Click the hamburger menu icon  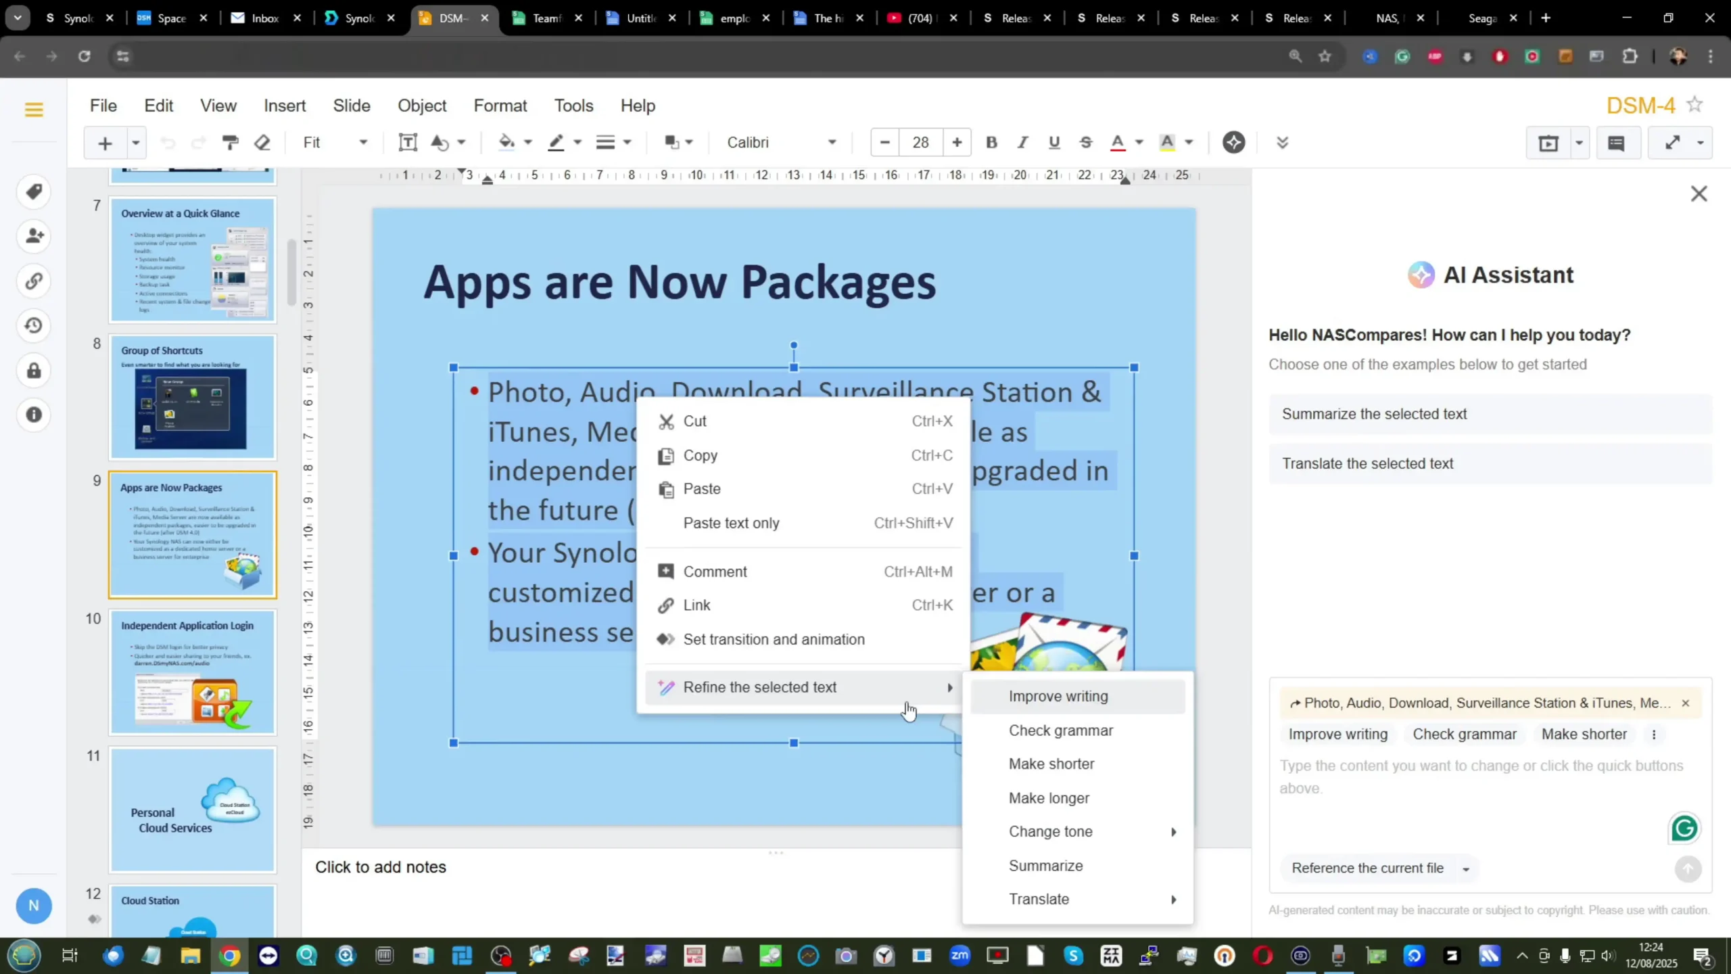[34, 110]
